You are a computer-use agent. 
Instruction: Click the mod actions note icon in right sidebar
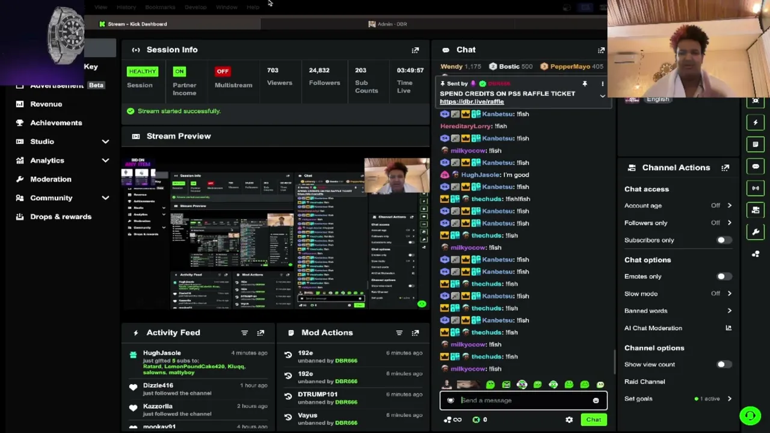(x=756, y=144)
